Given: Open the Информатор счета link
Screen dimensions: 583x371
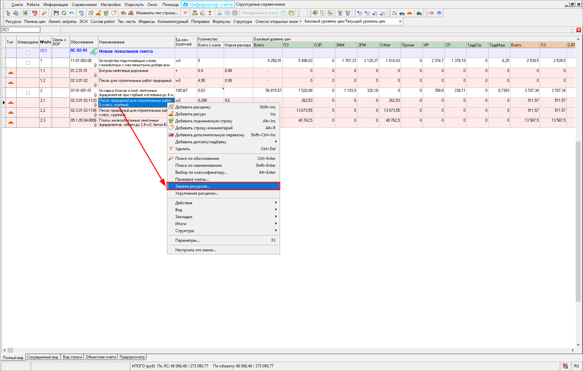Looking at the screenshot, I should (208, 5).
